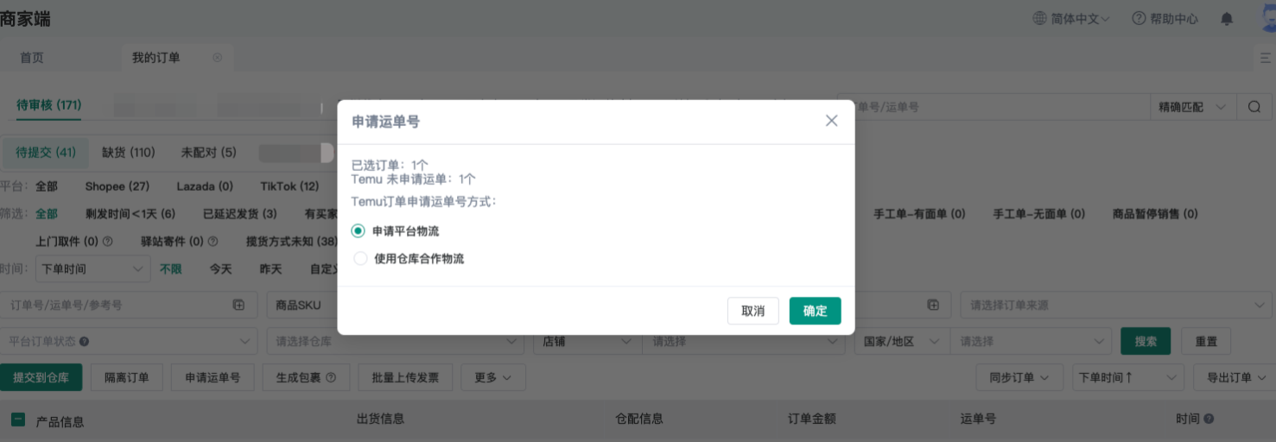Toggle the select-all checkbox beside 产品信息
The image size is (1276, 442).
pyautogui.click(x=18, y=420)
